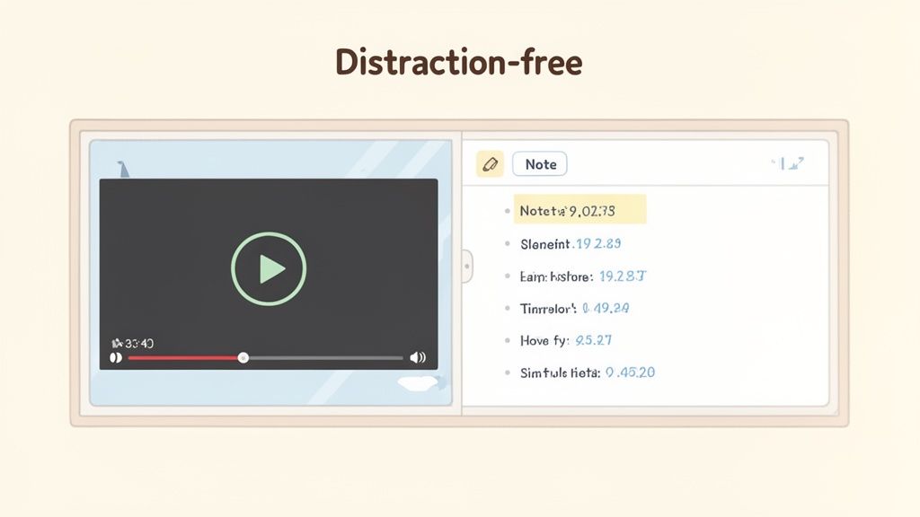The height and width of the screenshot is (517, 920).
Task: Click the 'Distraction-free' heading
Action: point(459,62)
